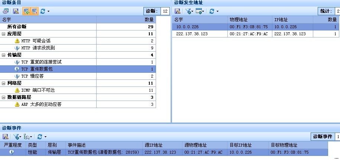The image size is (340, 160).
Task: Collapse the 网络层 tree group
Action: 3,83
